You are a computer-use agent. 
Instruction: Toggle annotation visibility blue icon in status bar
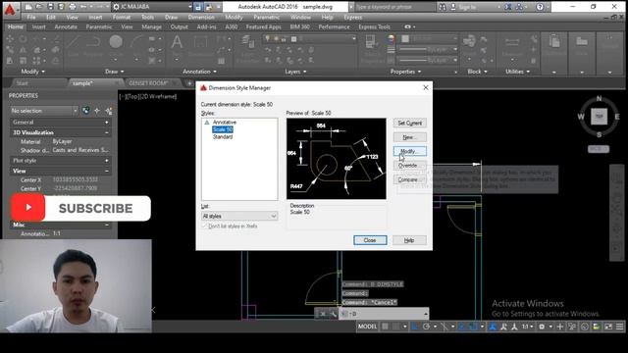(x=493, y=327)
